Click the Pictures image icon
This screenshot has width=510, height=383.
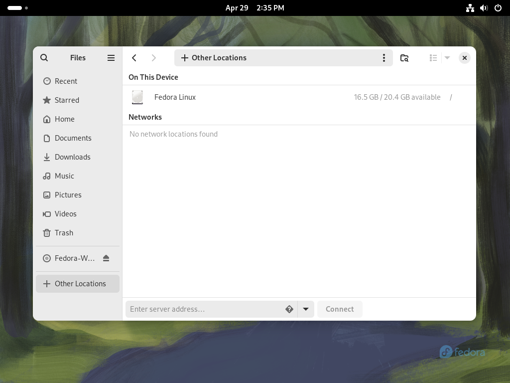(x=47, y=195)
